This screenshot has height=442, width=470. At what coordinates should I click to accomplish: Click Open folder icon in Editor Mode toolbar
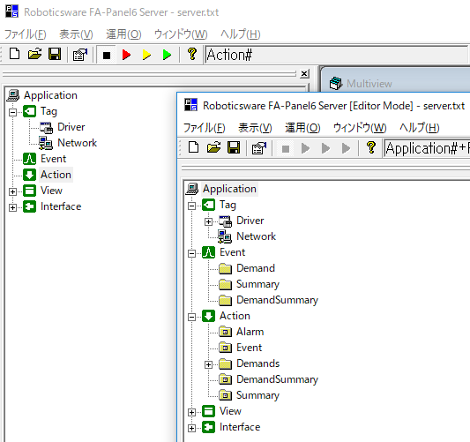coord(213,148)
